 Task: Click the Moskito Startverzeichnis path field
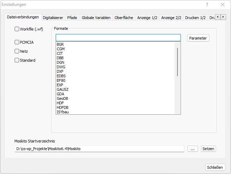pyautogui.click(x=99, y=149)
